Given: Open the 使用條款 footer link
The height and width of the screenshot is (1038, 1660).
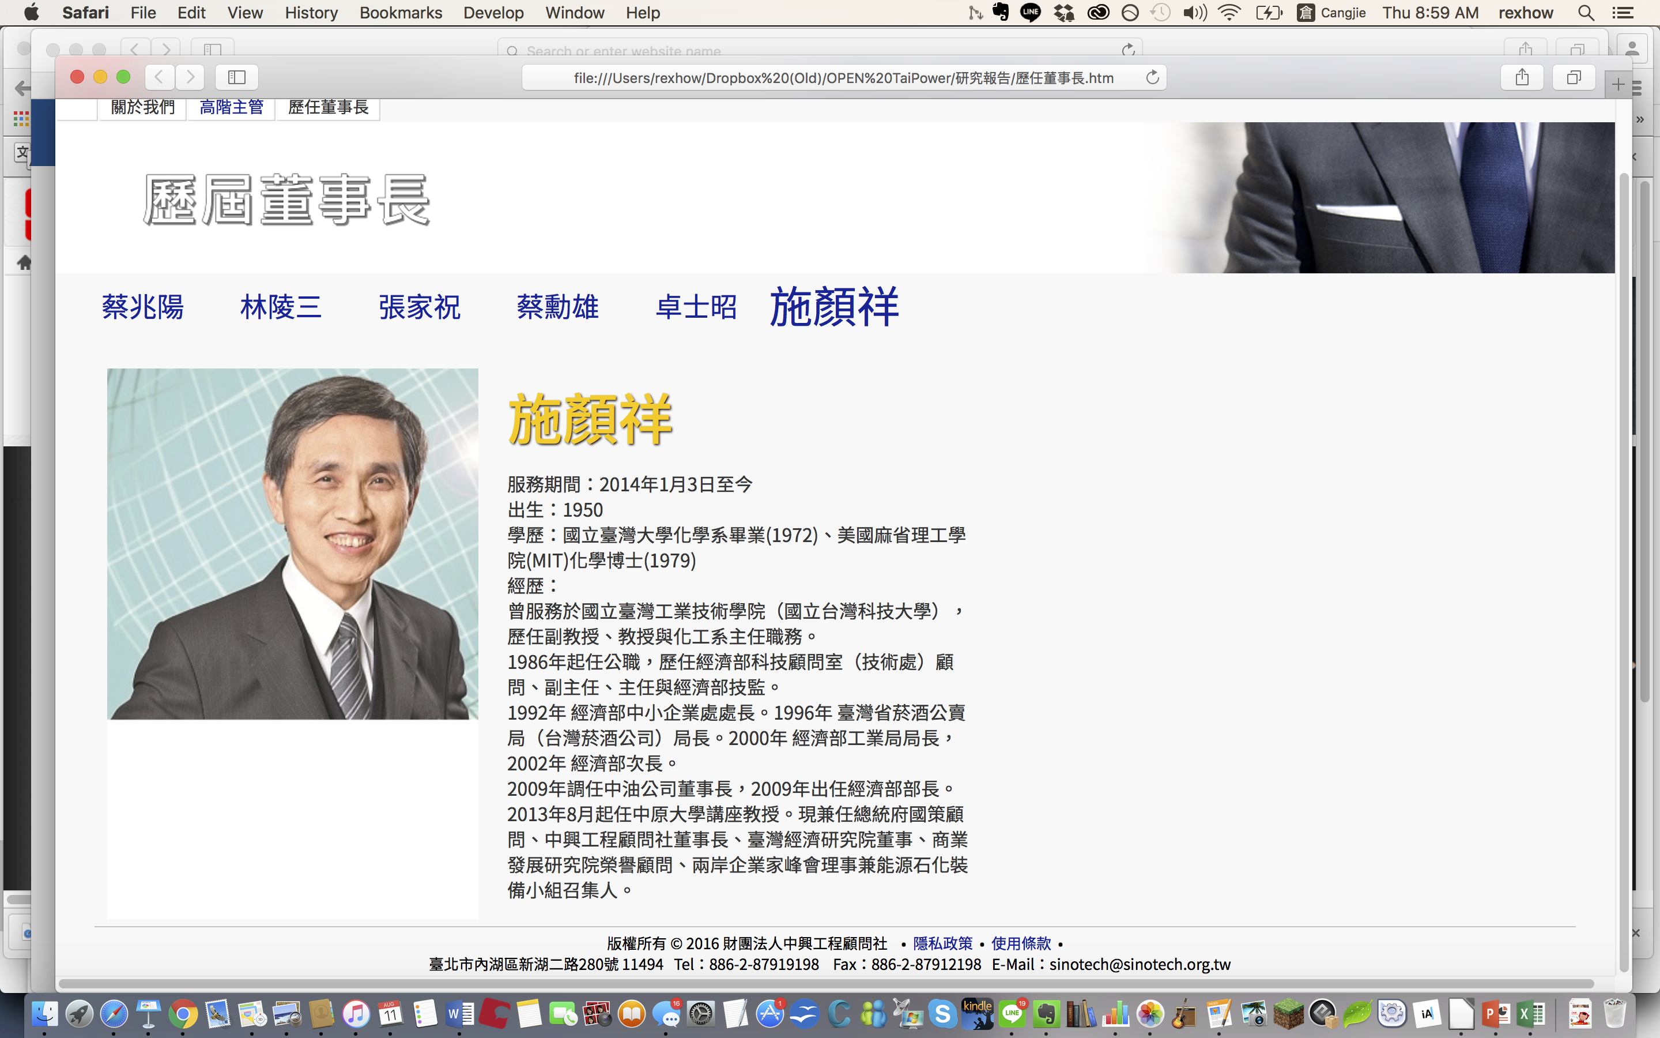Looking at the screenshot, I should point(1021,943).
